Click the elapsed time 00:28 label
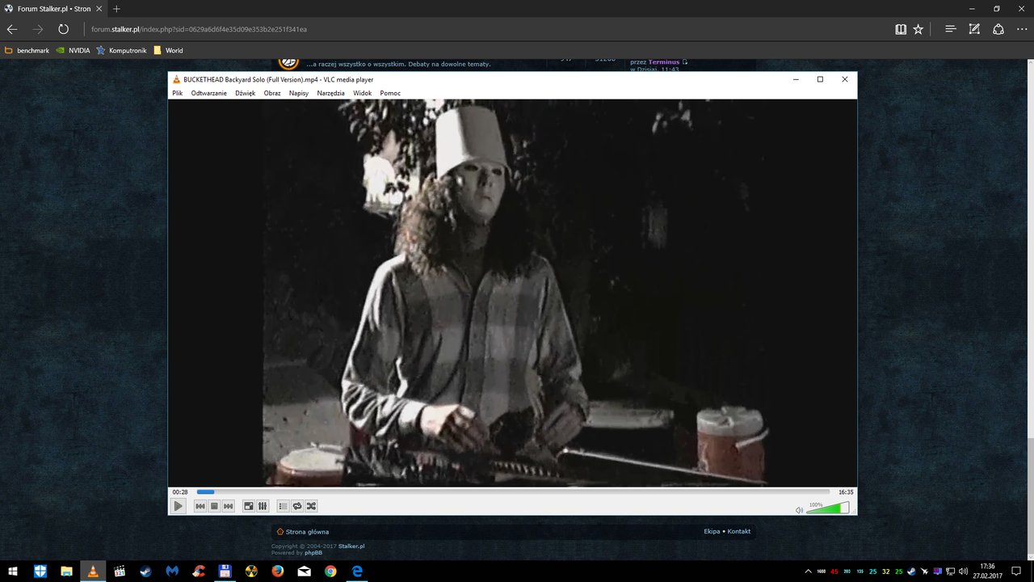This screenshot has width=1034, height=582. (180, 491)
